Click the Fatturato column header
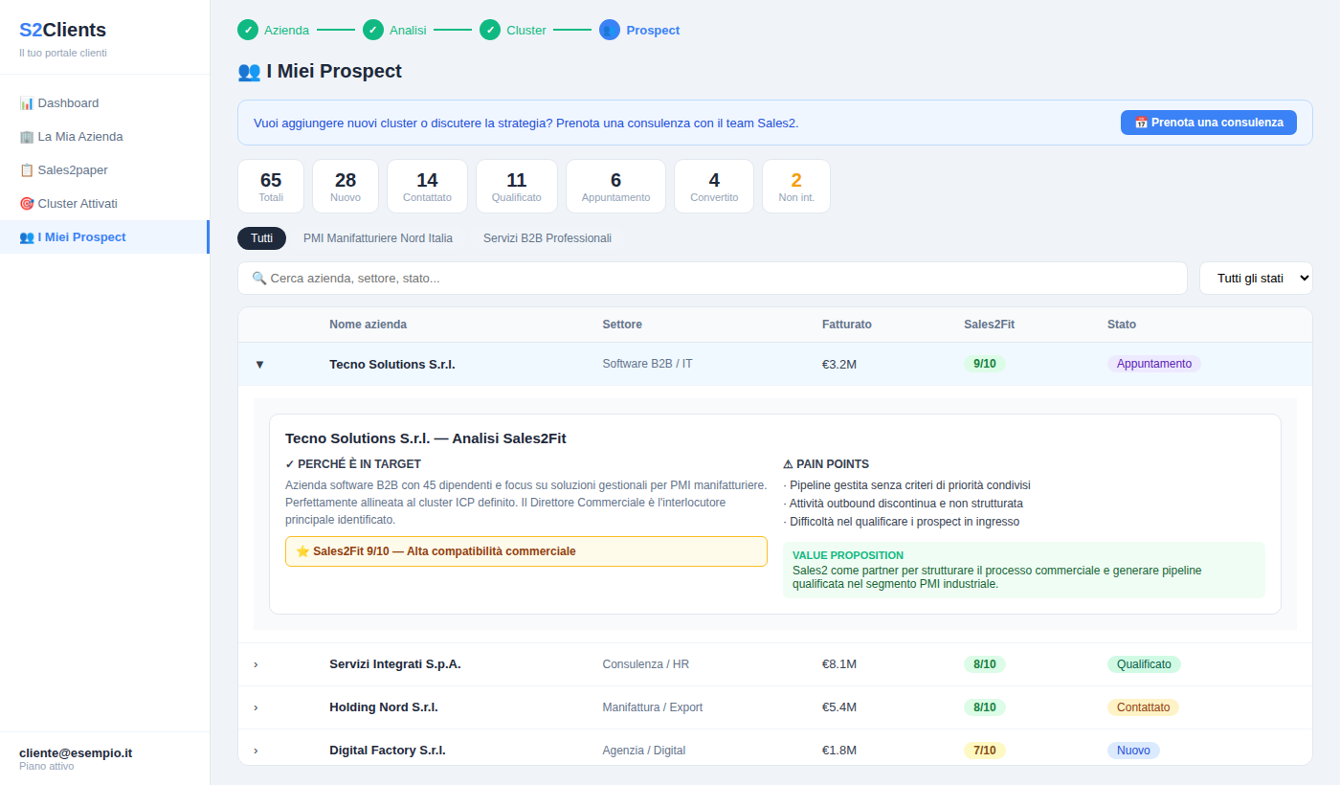The height and width of the screenshot is (785, 1340). pos(847,325)
